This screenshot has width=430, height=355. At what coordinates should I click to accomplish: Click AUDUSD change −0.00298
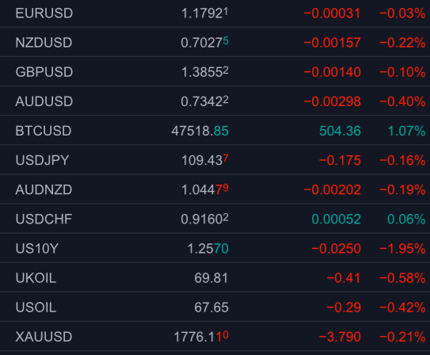click(333, 101)
